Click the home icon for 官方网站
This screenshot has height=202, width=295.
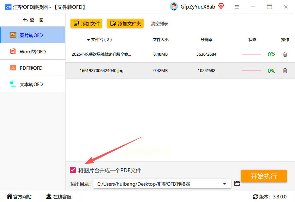(10, 196)
